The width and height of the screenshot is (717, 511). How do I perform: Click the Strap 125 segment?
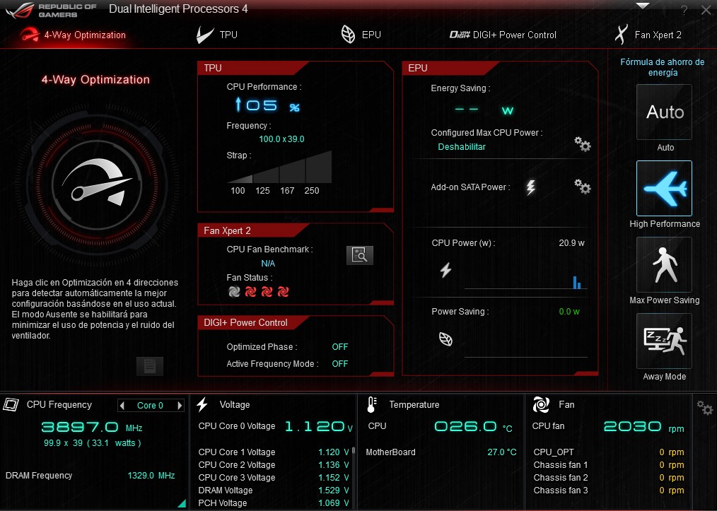click(x=266, y=175)
